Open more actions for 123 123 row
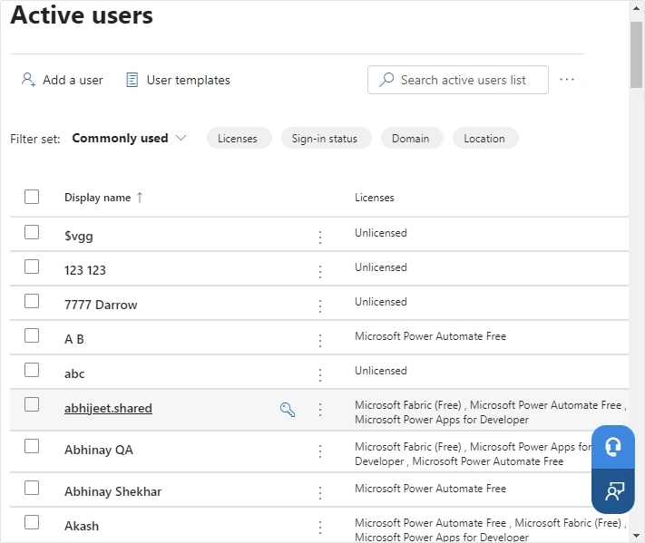Screen dimensions: 645x543 pyautogui.click(x=320, y=272)
